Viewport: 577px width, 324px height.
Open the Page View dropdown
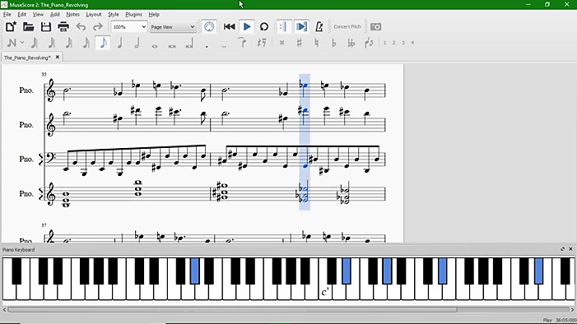coord(173,27)
